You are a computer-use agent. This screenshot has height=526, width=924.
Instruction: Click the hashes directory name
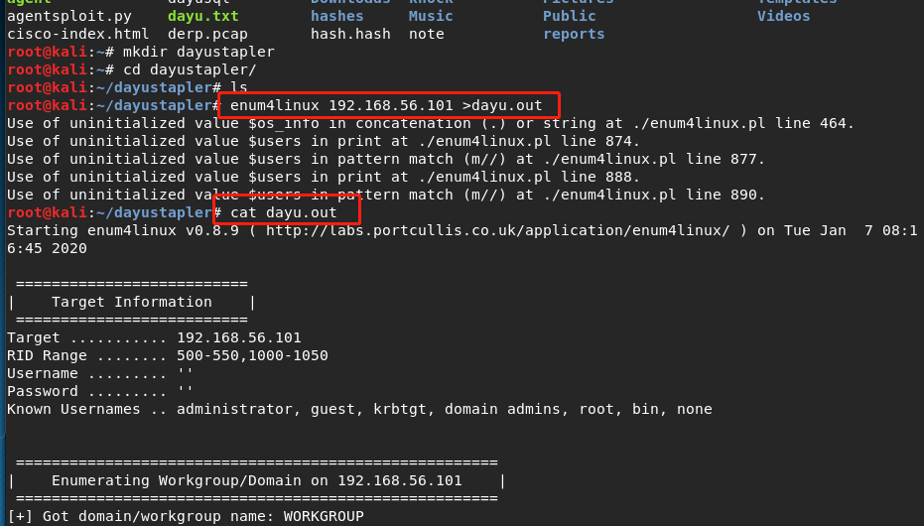click(337, 17)
